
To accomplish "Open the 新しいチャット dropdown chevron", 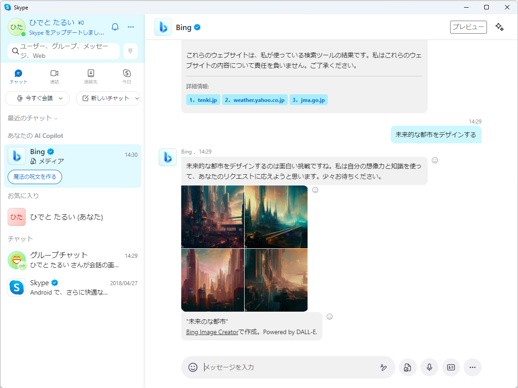I will point(137,98).
